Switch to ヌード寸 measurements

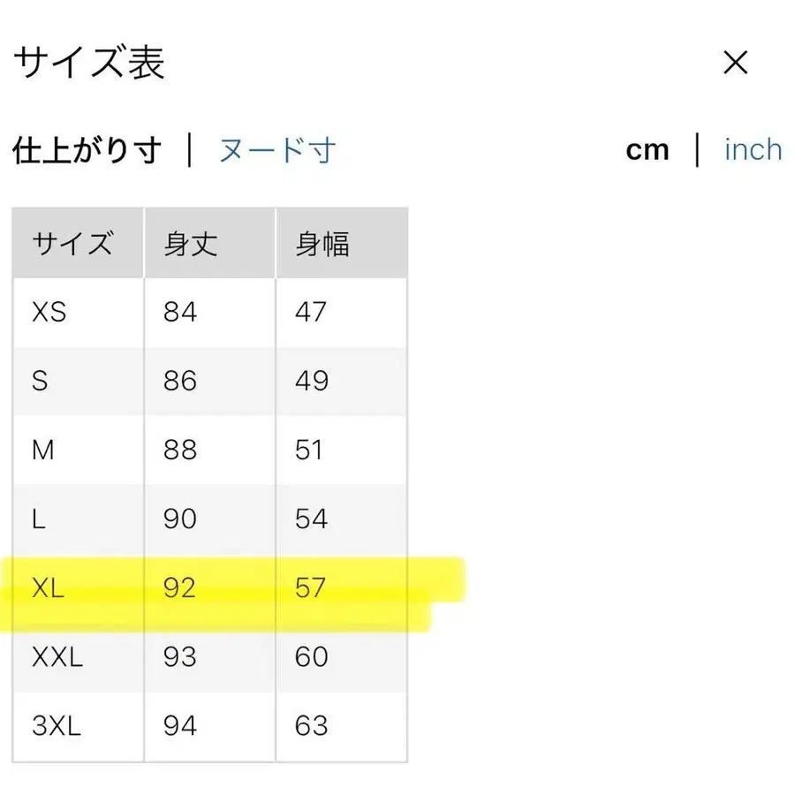pyautogui.click(x=276, y=150)
